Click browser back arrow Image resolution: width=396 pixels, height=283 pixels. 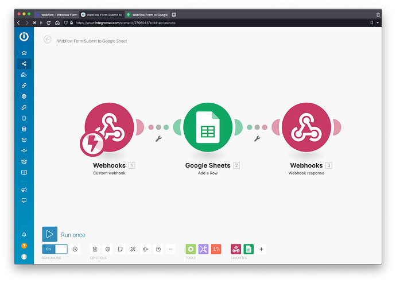[19, 23]
